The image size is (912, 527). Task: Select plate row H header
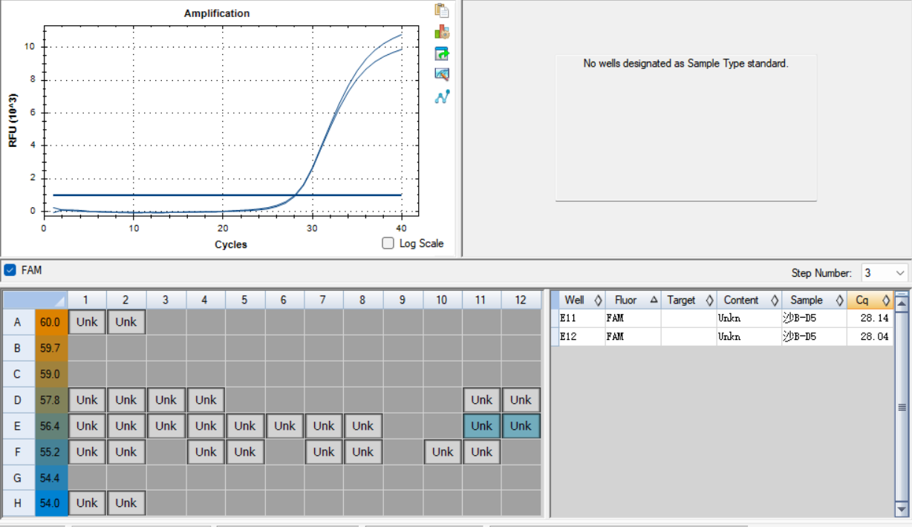[18, 503]
